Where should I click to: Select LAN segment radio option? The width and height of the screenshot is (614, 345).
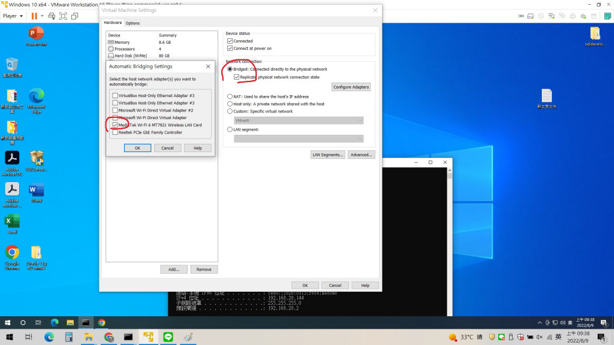[230, 129]
